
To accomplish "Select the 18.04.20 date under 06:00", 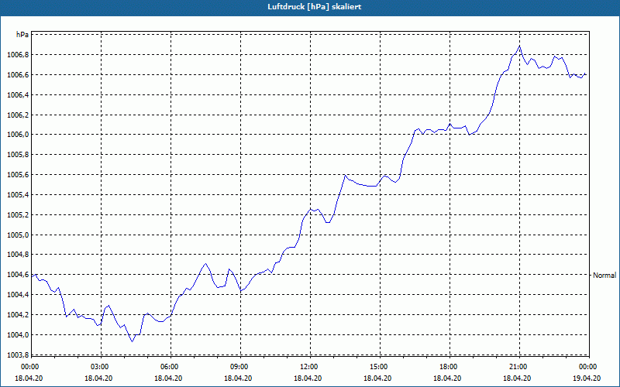I will (x=168, y=378).
